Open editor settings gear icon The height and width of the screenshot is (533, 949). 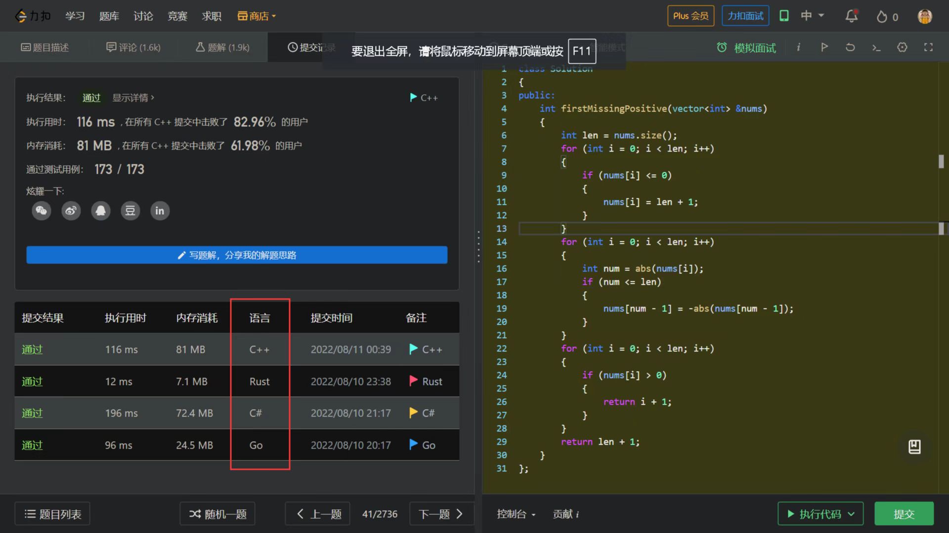pyautogui.click(x=902, y=47)
